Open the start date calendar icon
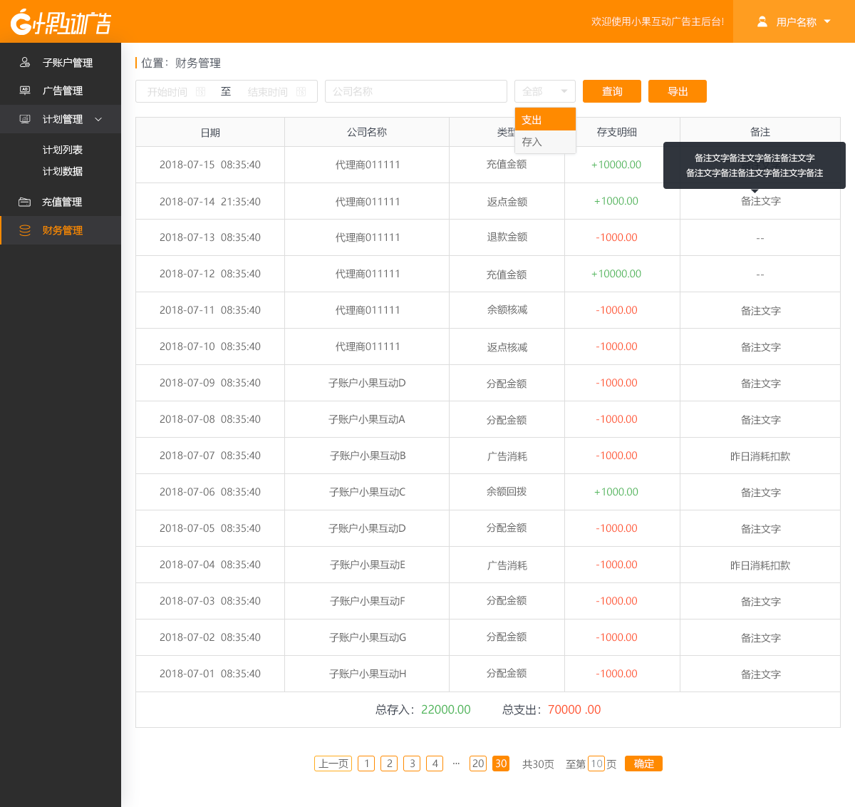855x807 pixels. [x=200, y=91]
